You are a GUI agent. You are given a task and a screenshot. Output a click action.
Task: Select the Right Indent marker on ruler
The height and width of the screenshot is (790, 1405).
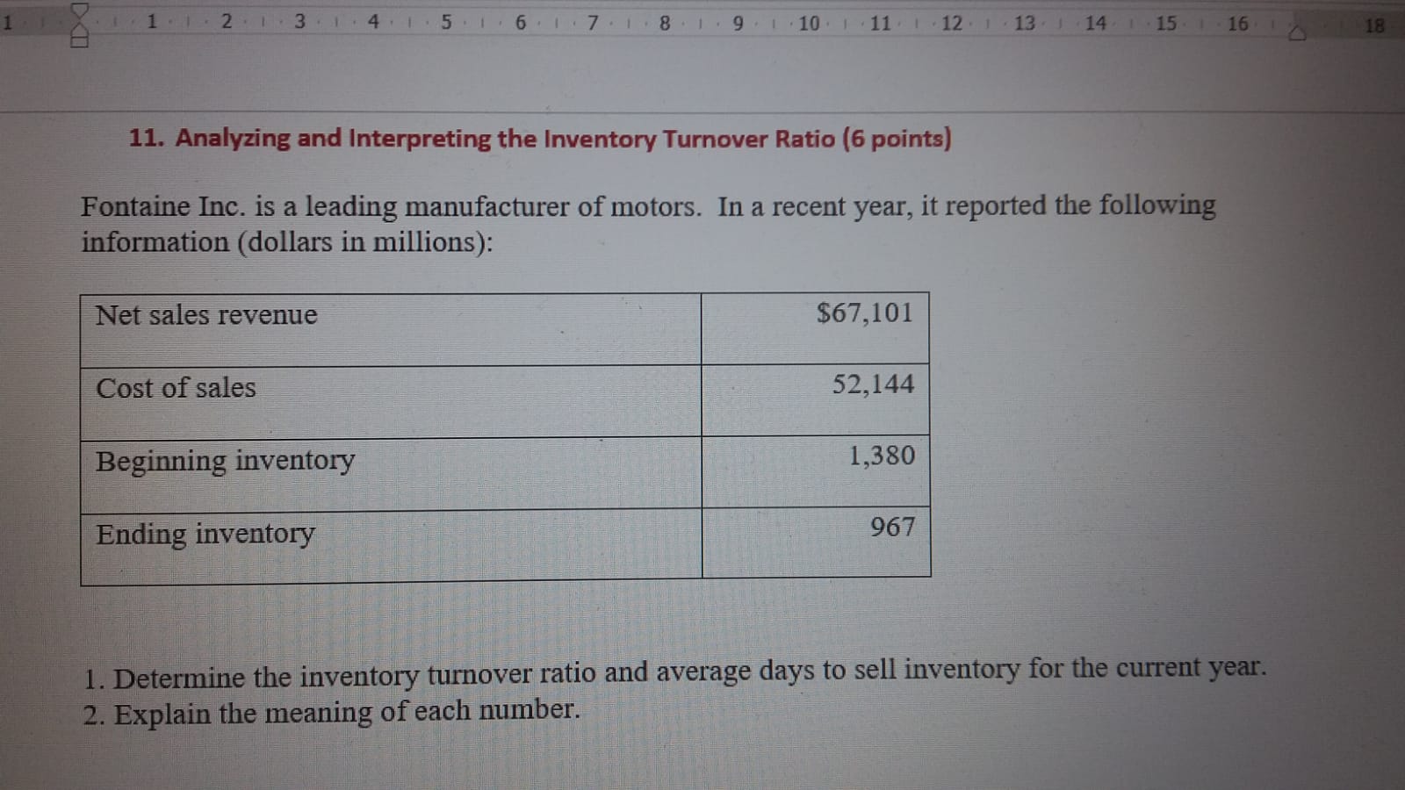[1297, 32]
